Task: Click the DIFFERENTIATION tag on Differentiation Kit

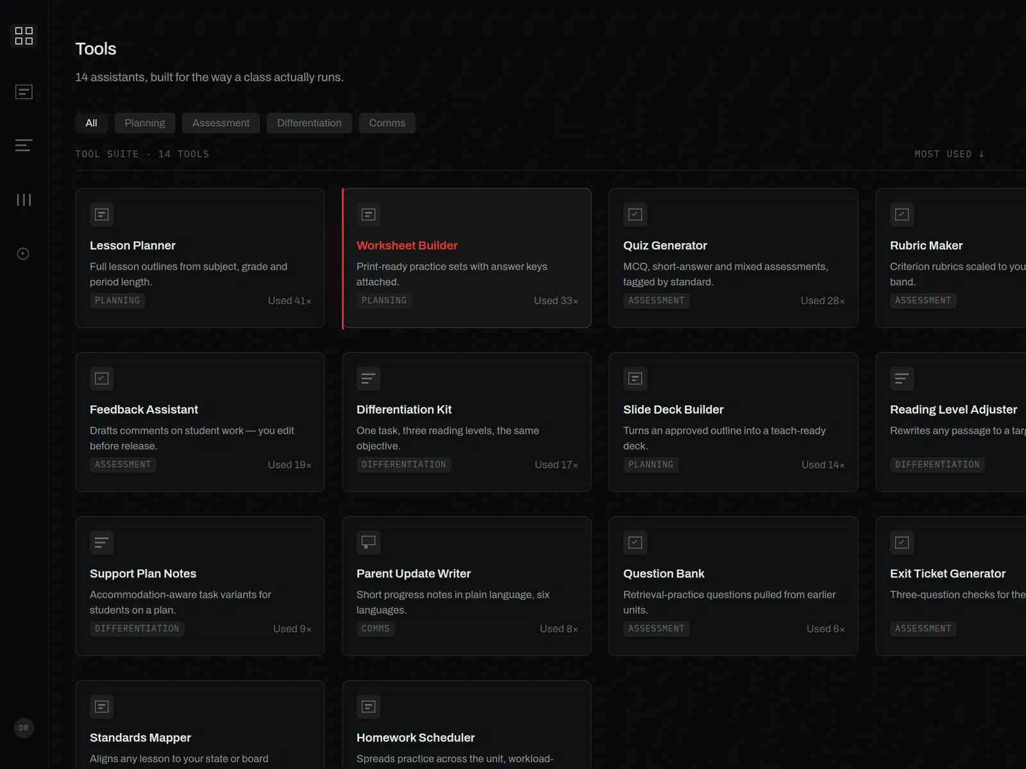Action: point(404,465)
